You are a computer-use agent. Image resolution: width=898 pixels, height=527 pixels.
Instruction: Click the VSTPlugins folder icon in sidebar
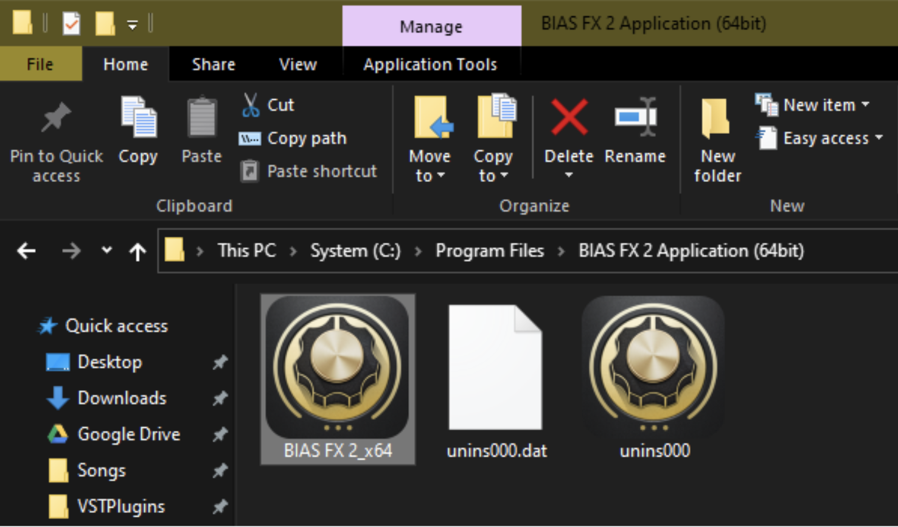click(58, 506)
